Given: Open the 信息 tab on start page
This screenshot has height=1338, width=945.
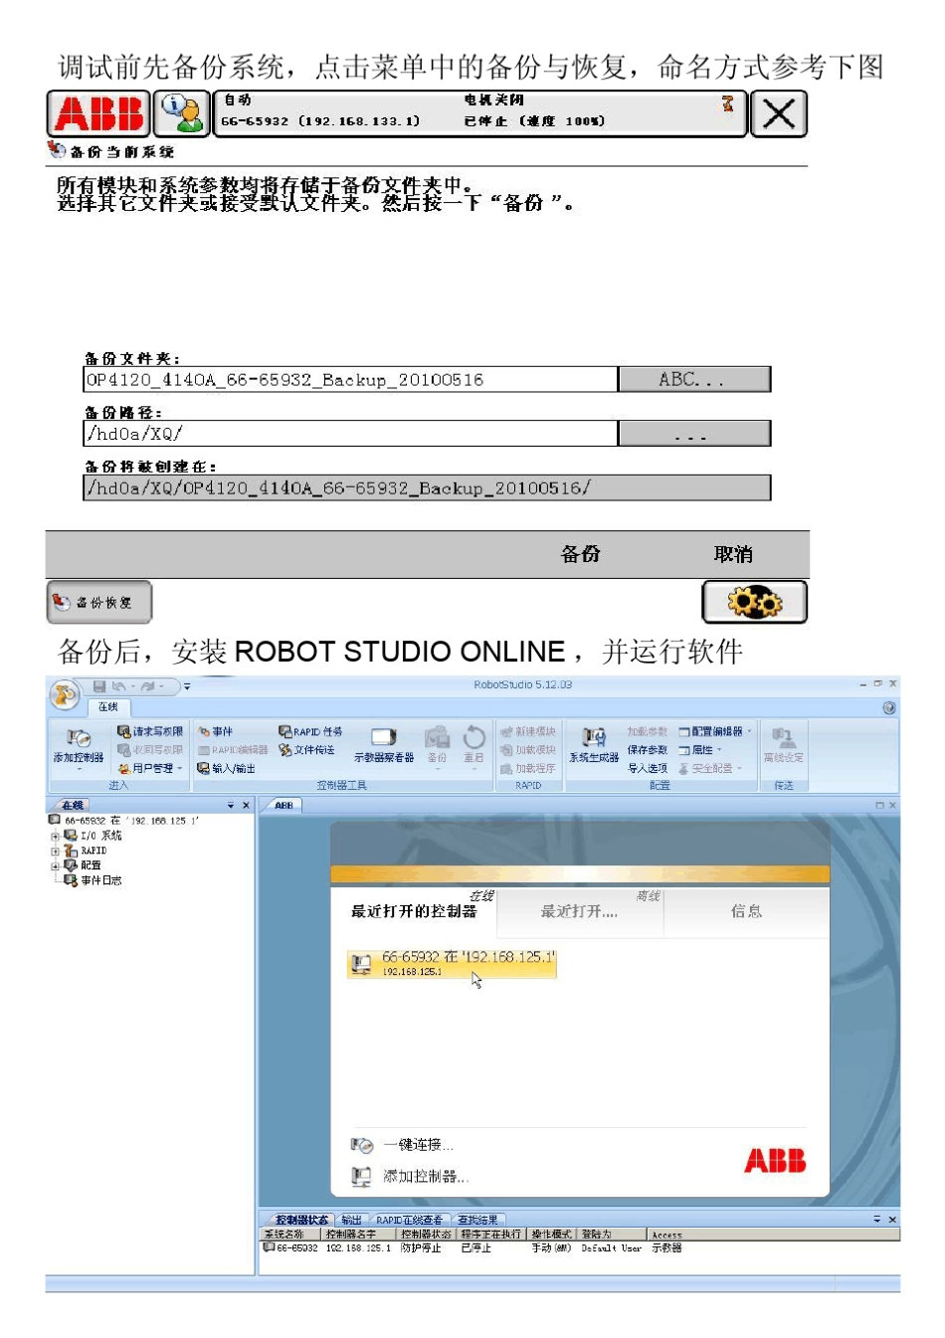Looking at the screenshot, I should (746, 911).
